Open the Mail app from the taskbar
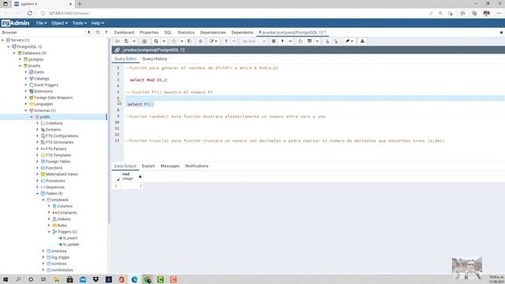 (x=83, y=279)
